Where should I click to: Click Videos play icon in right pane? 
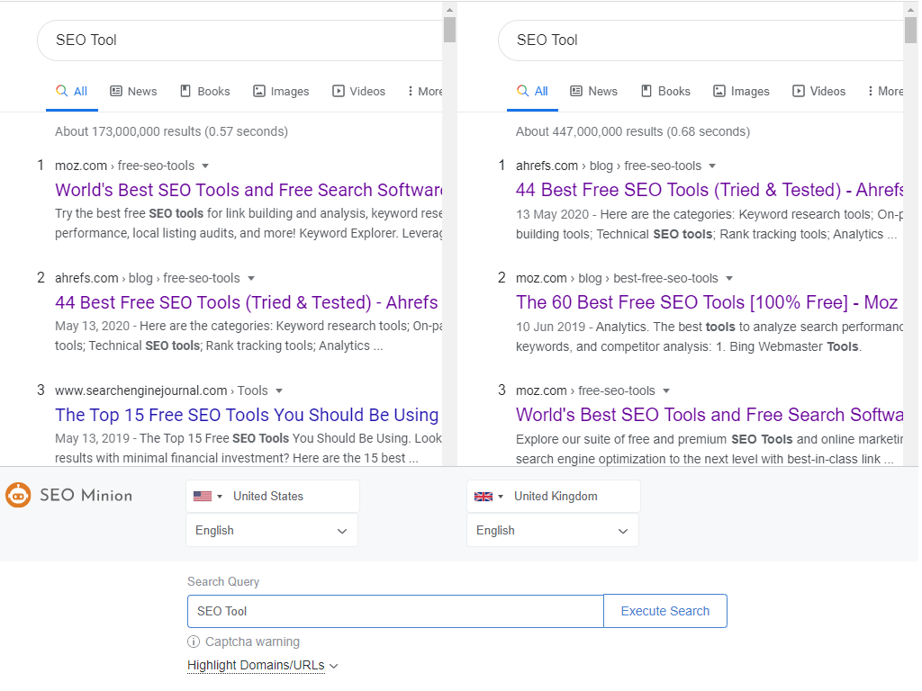point(799,91)
